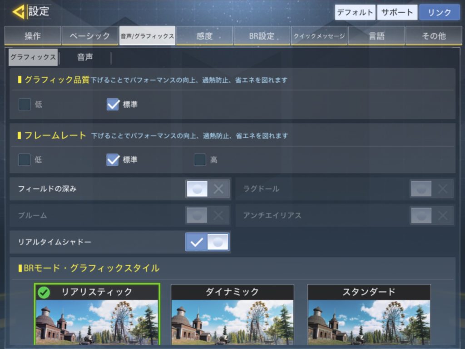The image size is (465, 349).
Task: Check 標準 under フレームレート
Action: click(x=113, y=160)
